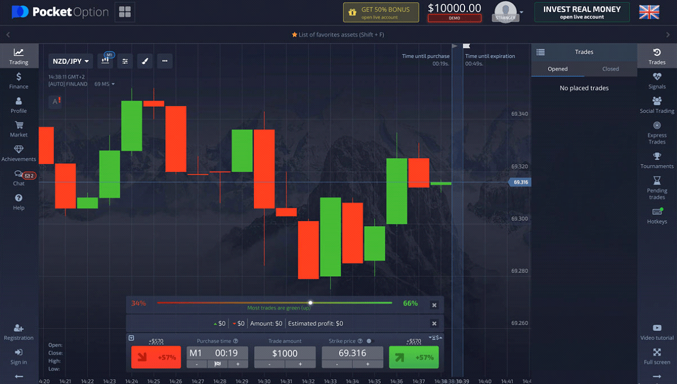
Task: Go to the Profile page
Action: point(18,105)
